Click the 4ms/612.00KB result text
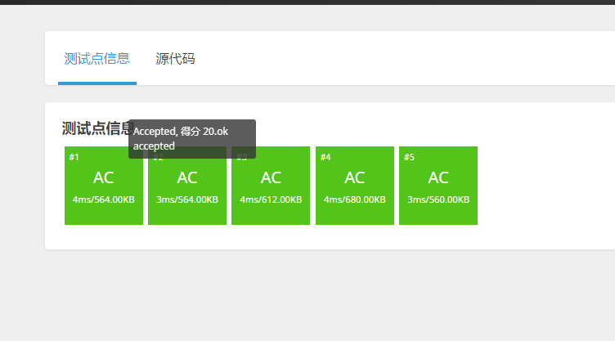The height and width of the screenshot is (341, 615). tap(271, 200)
